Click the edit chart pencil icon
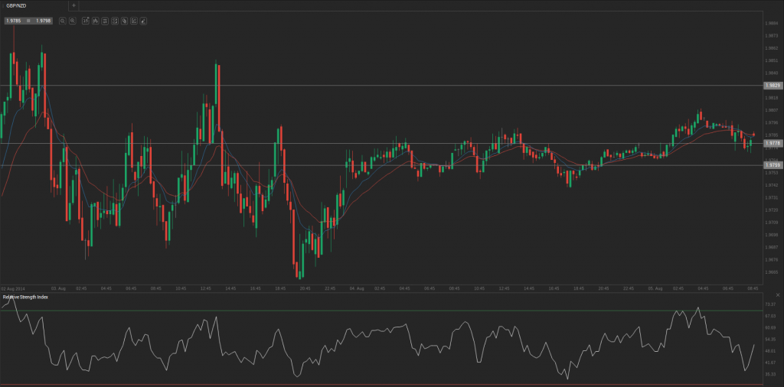 133,21
